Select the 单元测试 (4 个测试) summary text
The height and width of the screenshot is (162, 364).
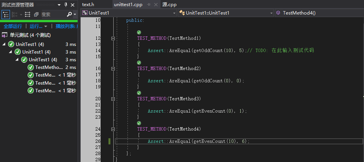point(30,35)
